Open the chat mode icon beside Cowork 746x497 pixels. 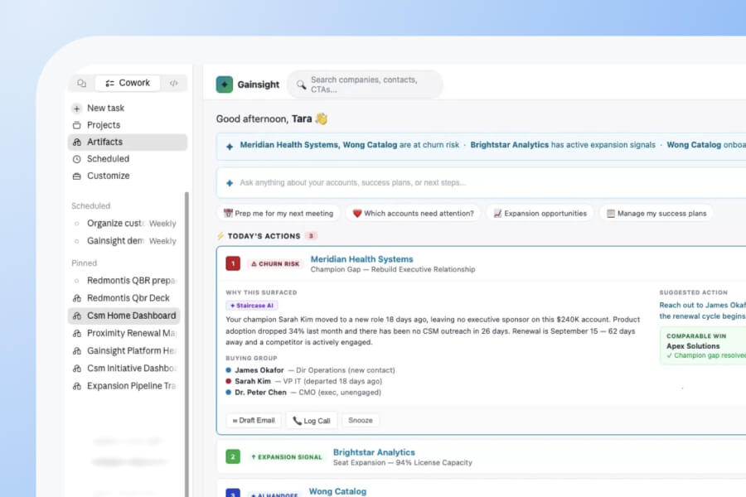point(81,83)
